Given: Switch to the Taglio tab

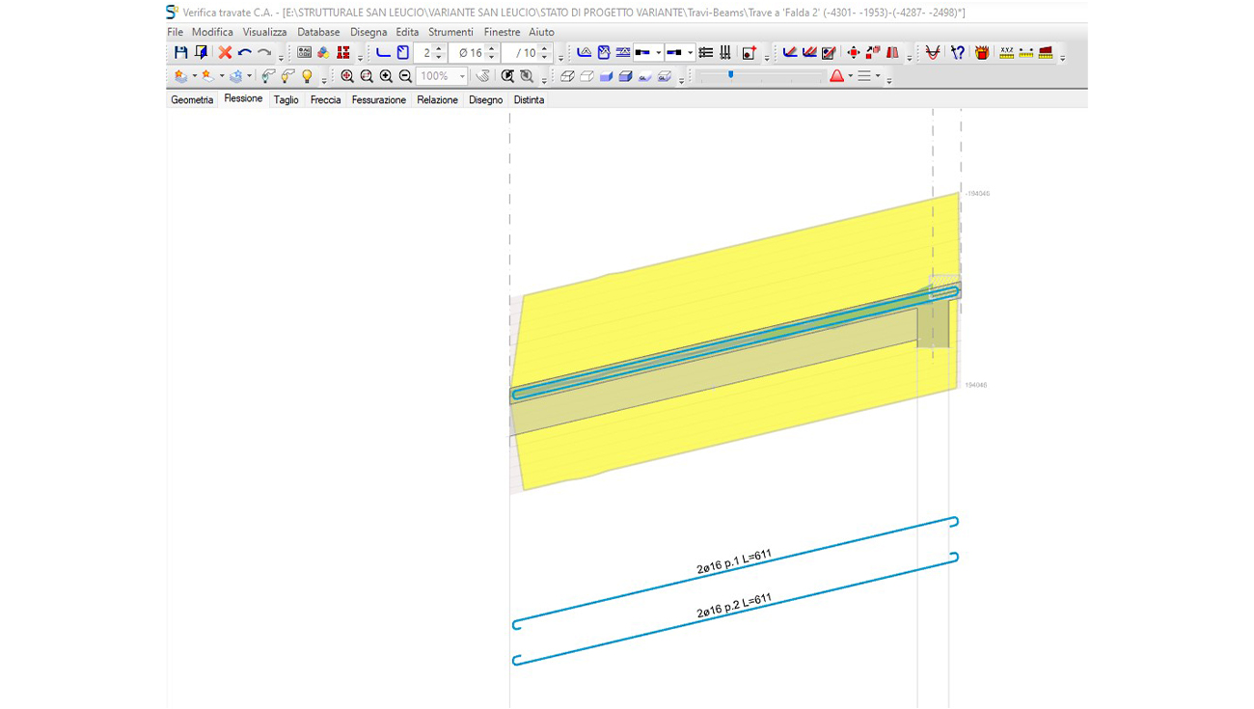Looking at the screenshot, I should [x=286, y=99].
